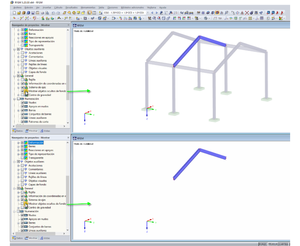Go to next load case with right arrow

157,13
